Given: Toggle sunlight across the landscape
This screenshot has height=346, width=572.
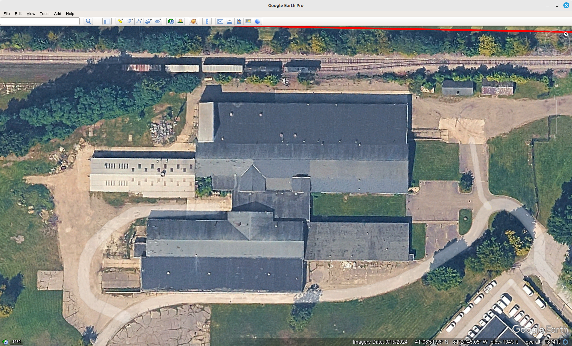Looking at the screenshot, I should pyautogui.click(x=180, y=21).
